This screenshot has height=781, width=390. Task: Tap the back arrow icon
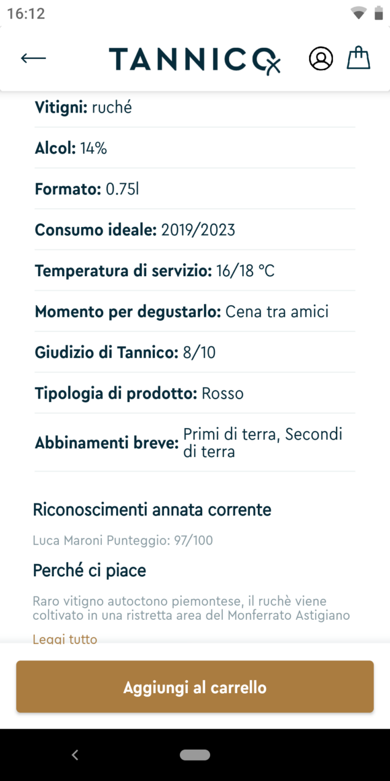(x=33, y=58)
